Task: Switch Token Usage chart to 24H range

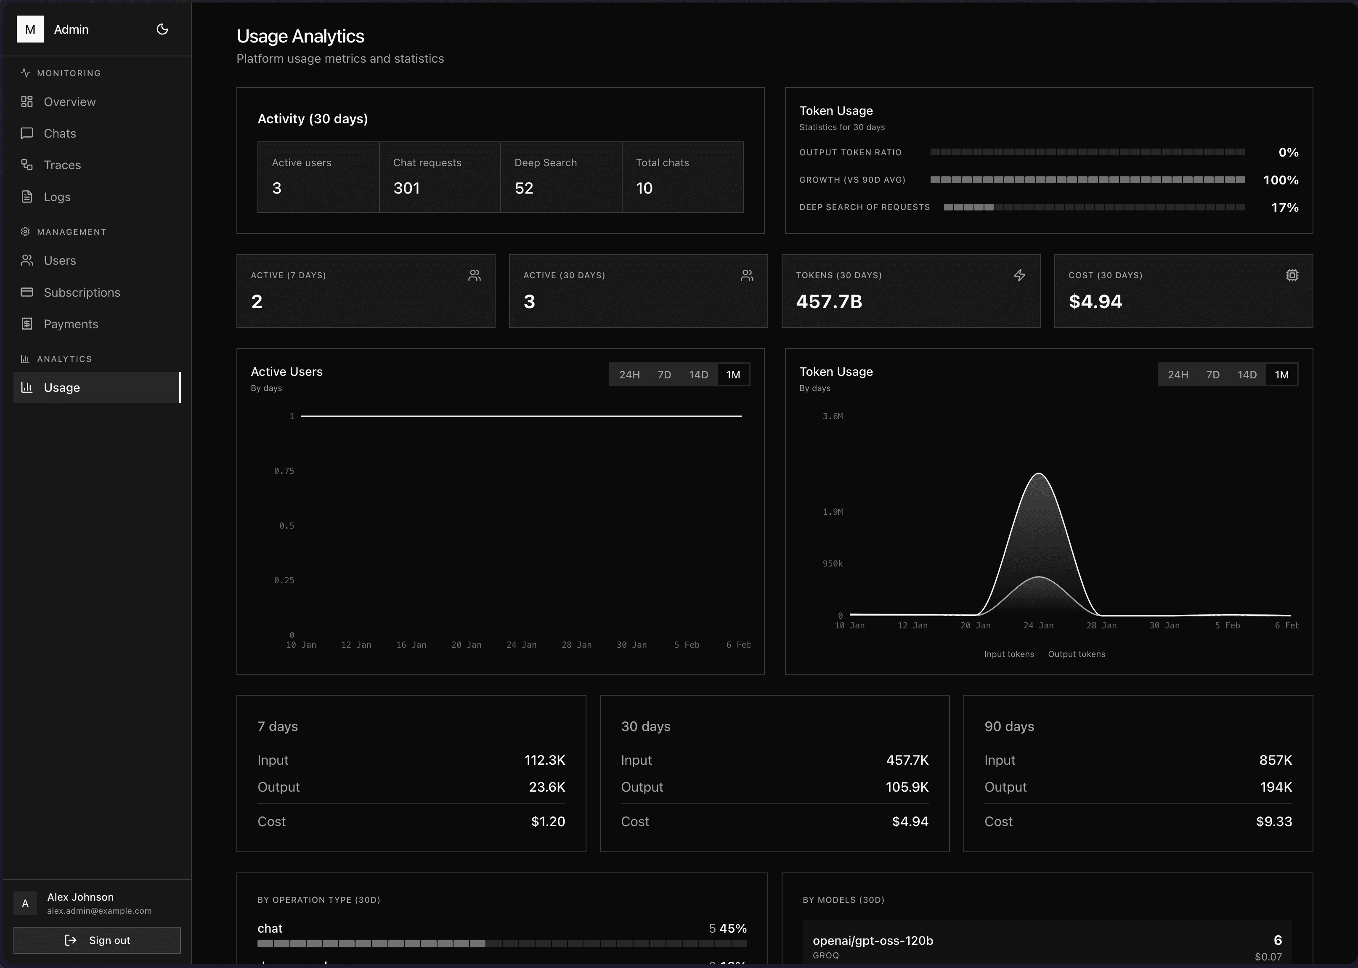Action: [1179, 374]
